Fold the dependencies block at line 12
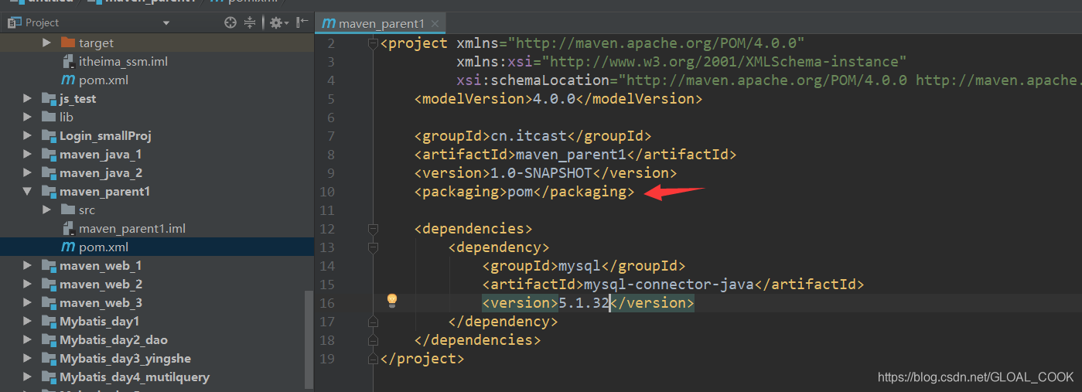This screenshot has width=1082, height=392. click(373, 229)
